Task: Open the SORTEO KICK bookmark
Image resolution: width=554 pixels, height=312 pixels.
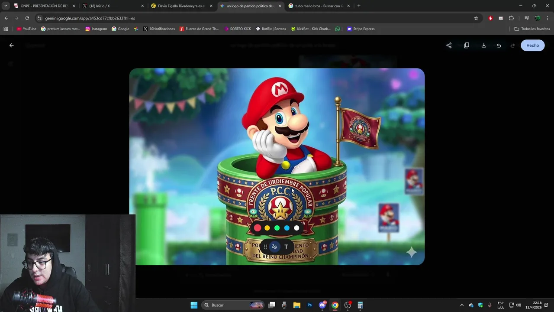Action: click(x=238, y=29)
